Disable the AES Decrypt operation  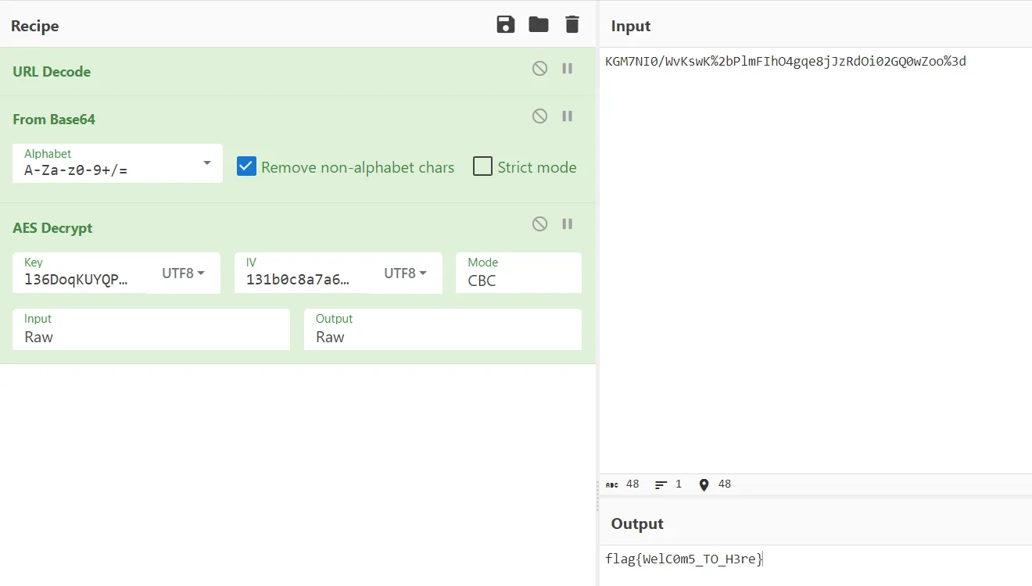click(539, 224)
